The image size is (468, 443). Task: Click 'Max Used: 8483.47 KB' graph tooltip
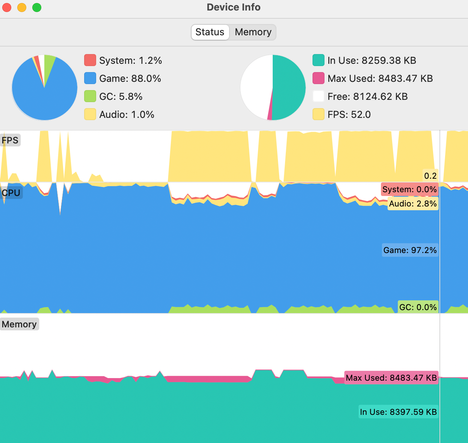click(391, 378)
